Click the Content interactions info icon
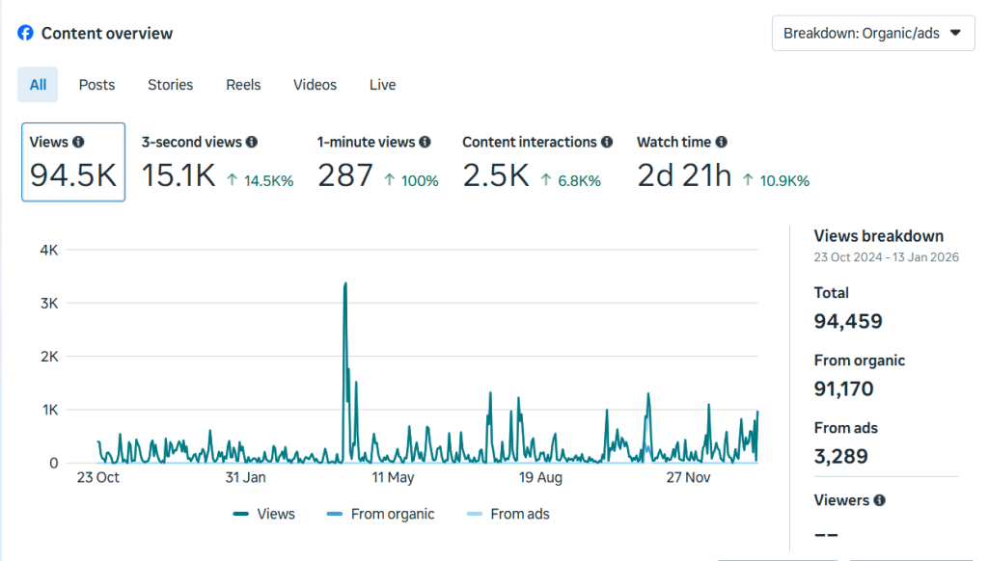The height and width of the screenshot is (561, 988). [x=607, y=142]
